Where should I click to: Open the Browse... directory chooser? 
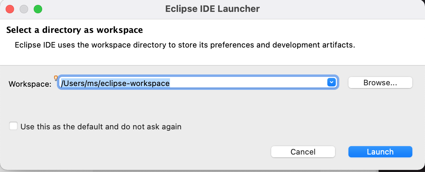click(x=380, y=83)
